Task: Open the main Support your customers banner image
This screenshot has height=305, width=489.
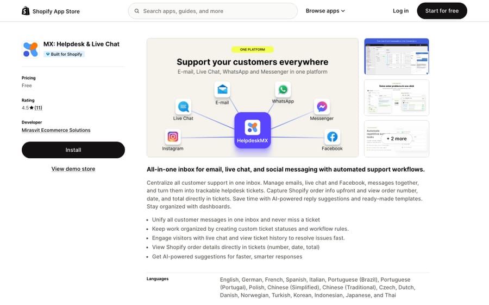Action: pyautogui.click(x=252, y=98)
